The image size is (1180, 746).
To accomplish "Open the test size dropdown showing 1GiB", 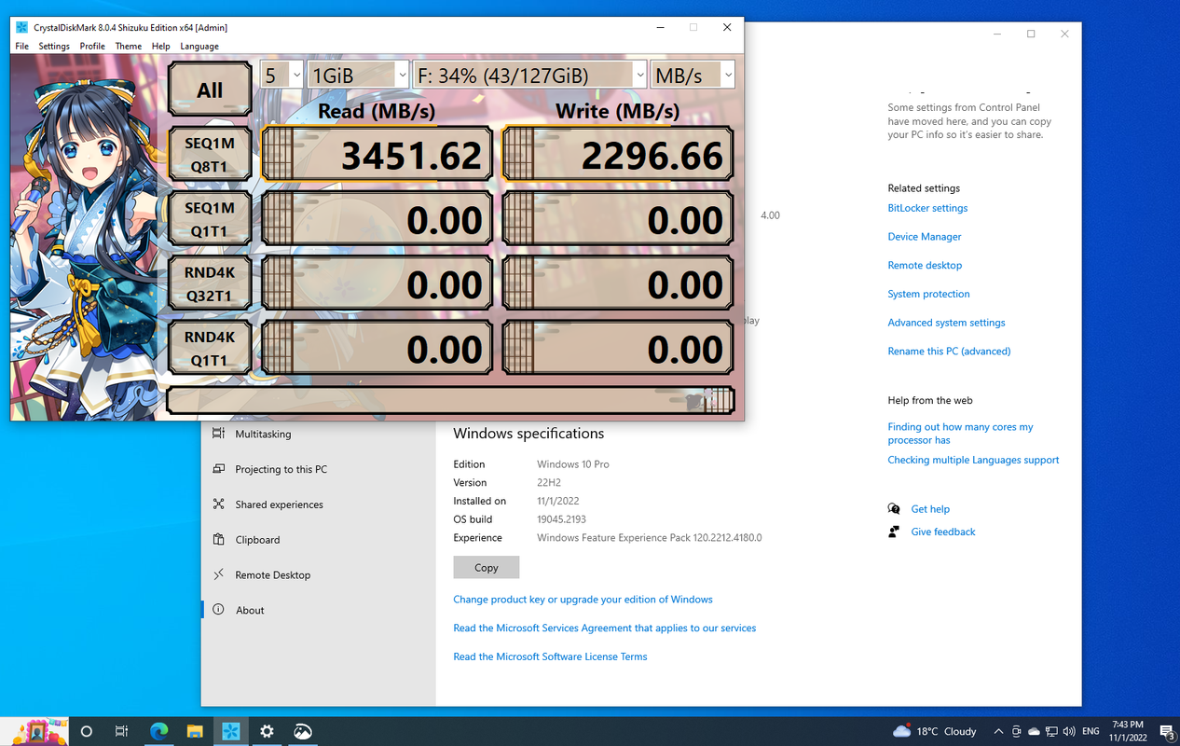I will 358,76.
